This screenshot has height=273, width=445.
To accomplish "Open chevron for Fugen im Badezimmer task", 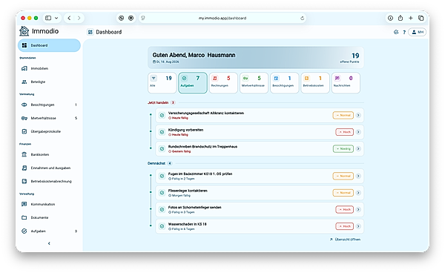I will tap(358, 176).
